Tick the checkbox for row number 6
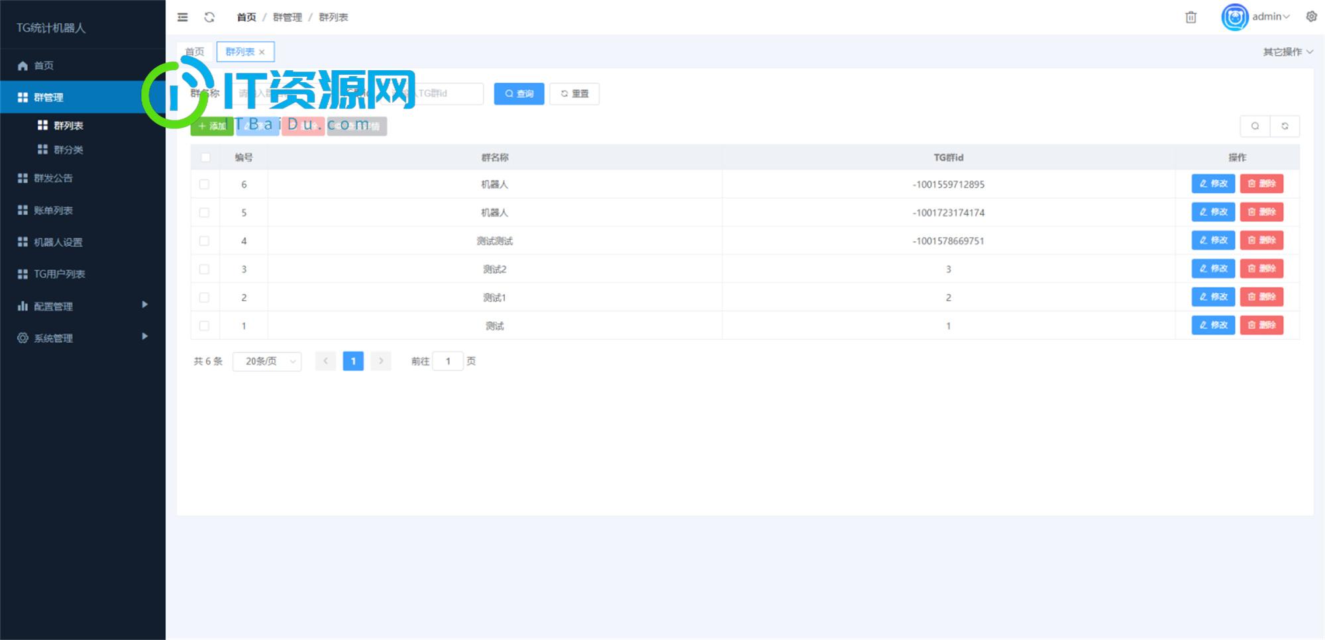Screen dimensions: 1325x640 click(x=204, y=184)
